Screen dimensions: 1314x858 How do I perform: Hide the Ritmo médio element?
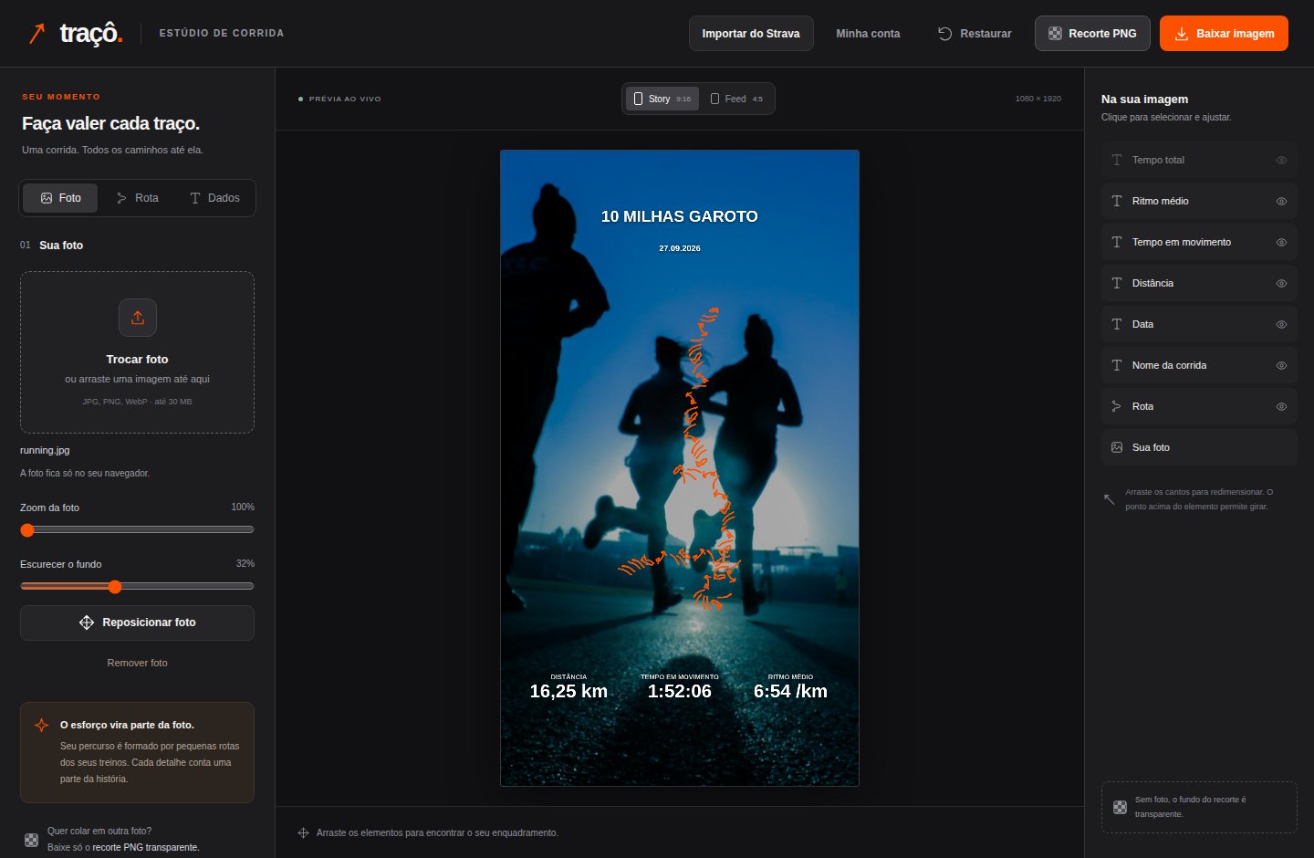coord(1281,201)
